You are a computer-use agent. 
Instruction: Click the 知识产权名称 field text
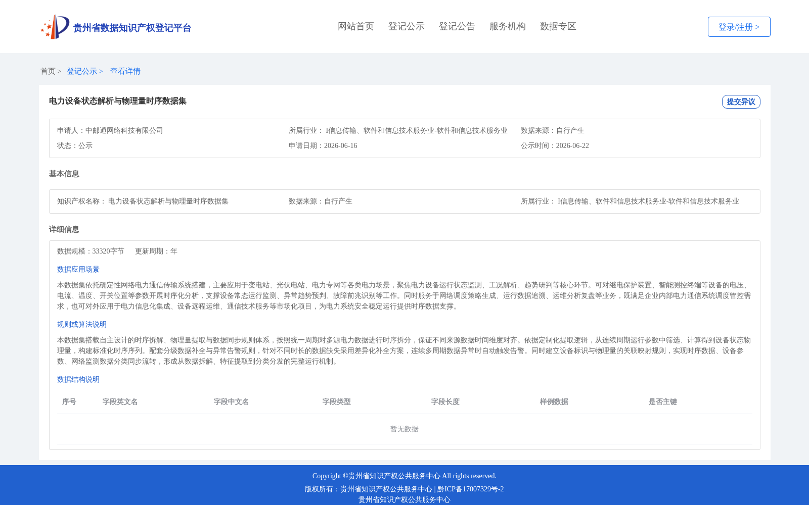pos(143,201)
